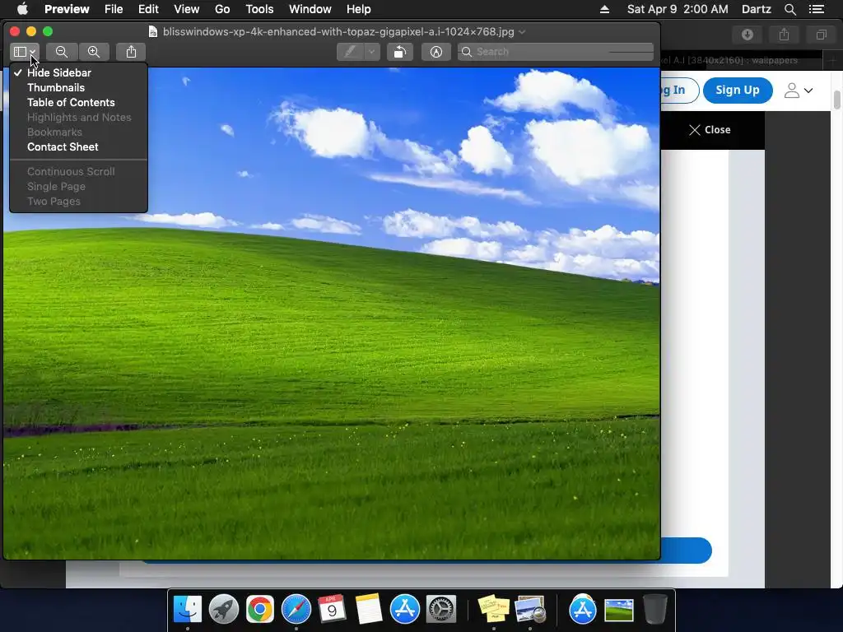
Task: Open Preview from the Dock
Action: [x=530, y=609]
